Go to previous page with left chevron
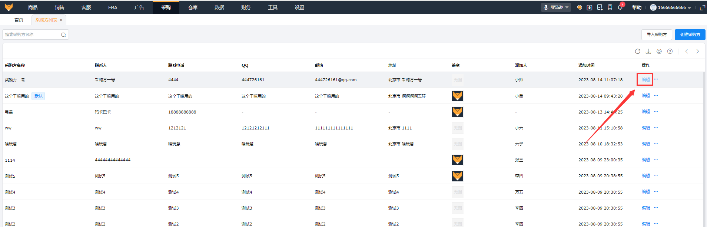Image resolution: width=707 pixels, height=227 pixels. (687, 51)
